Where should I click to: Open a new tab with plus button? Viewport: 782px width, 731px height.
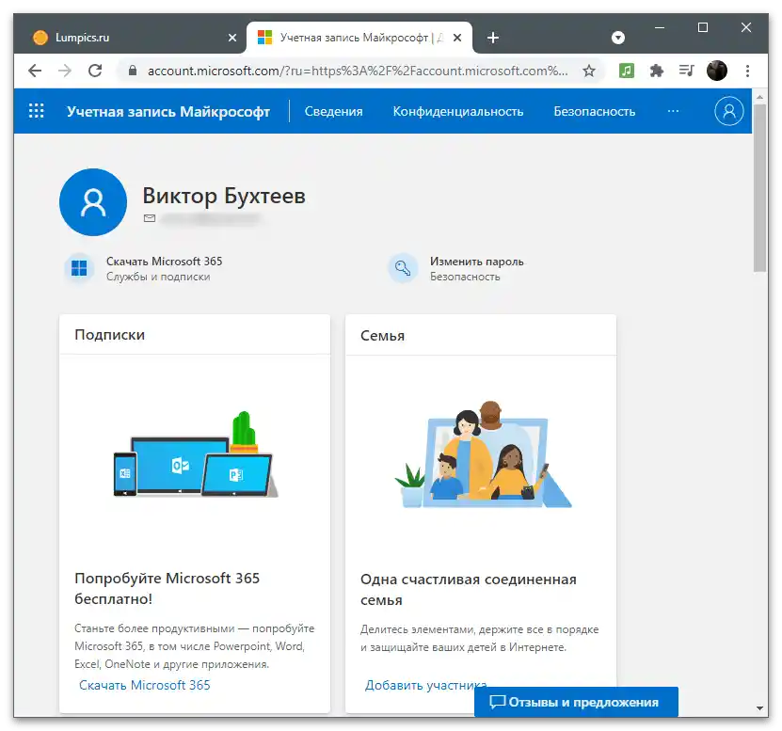(x=493, y=38)
